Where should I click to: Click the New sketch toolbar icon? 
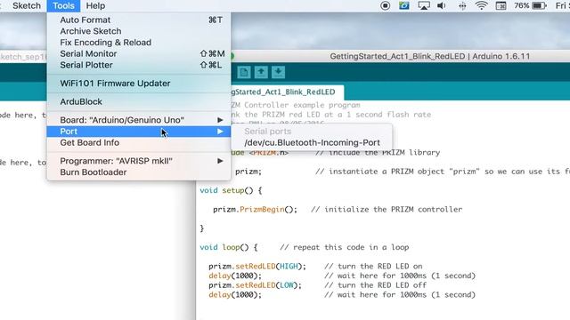tap(244, 72)
